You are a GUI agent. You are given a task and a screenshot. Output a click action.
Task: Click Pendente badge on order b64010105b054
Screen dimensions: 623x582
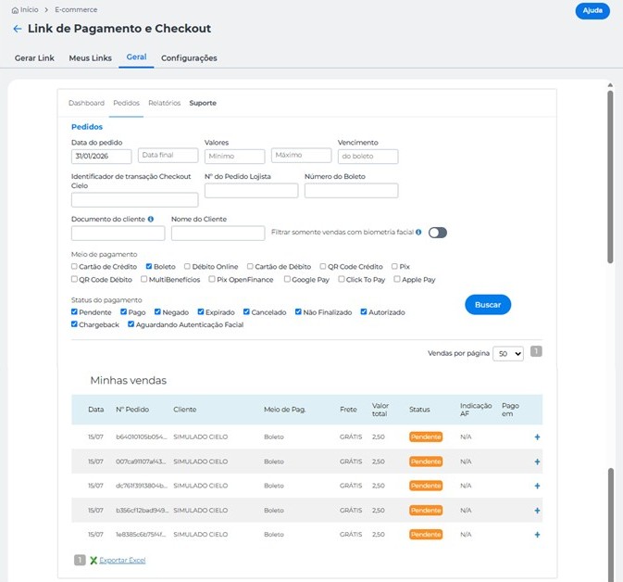tap(426, 436)
